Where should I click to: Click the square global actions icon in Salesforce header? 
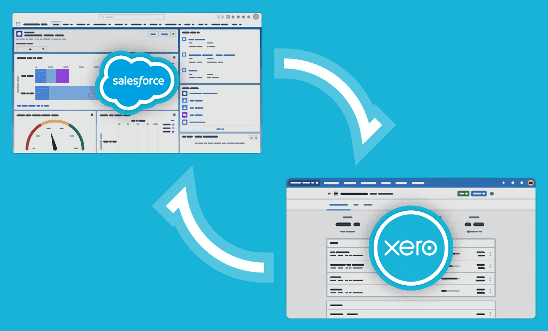[228, 17]
